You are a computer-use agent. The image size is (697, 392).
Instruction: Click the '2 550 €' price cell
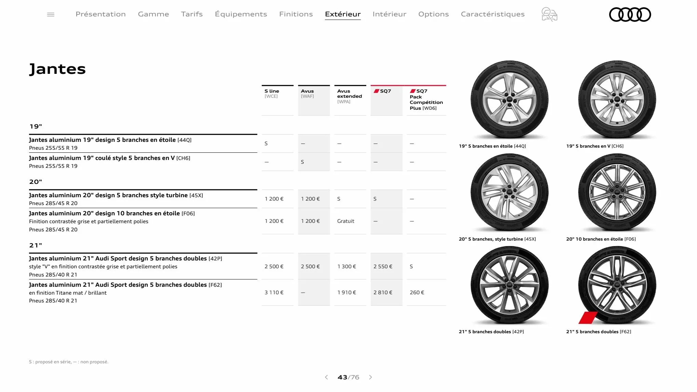pos(386,266)
